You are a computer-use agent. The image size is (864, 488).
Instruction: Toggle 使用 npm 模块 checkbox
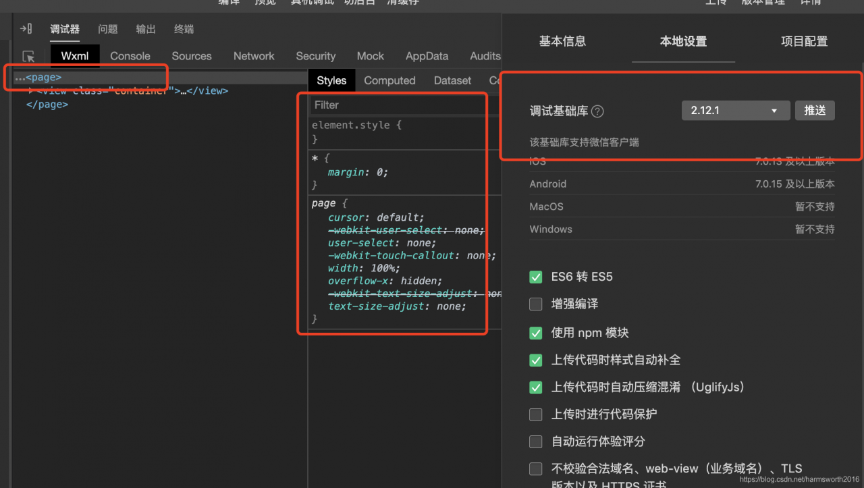pyautogui.click(x=536, y=333)
